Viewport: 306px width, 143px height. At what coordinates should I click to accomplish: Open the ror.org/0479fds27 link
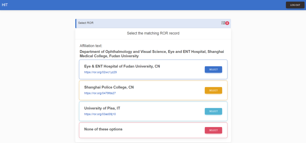click(x=100, y=93)
